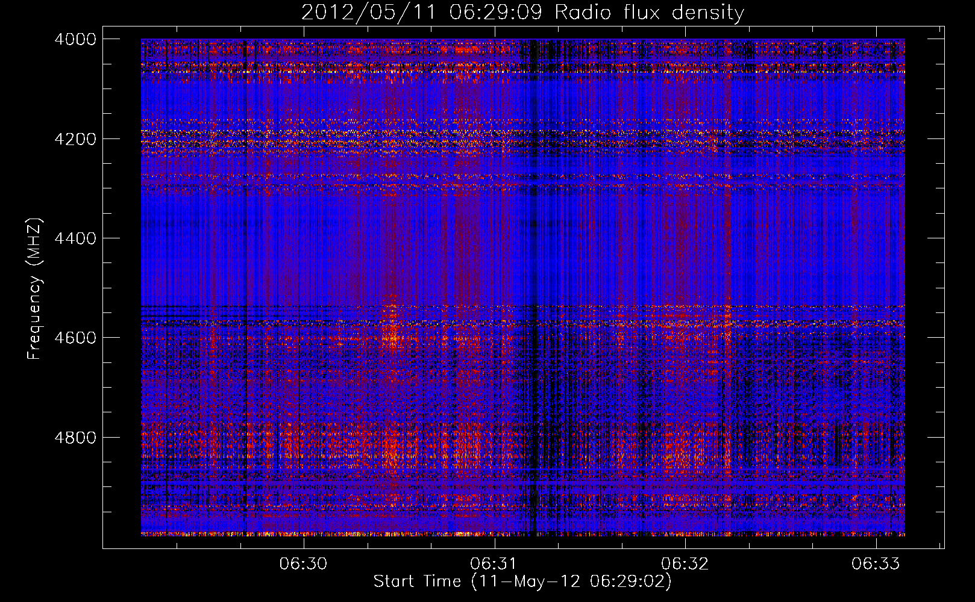The image size is (975, 602).
Task: Click the "Start Time (11-May-12 06:29:02)" label
Action: (x=522, y=582)
